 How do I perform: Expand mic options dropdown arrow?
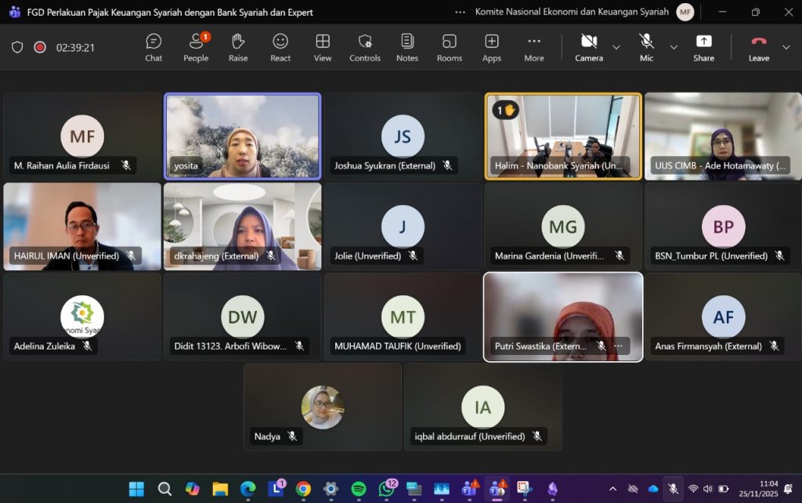pyautogui.click(x=674, y=48)
